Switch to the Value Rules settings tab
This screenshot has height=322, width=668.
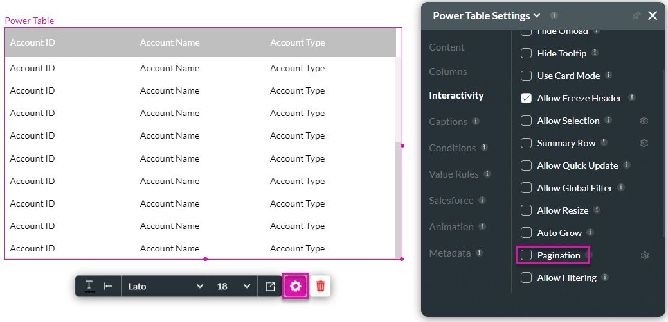454,174
